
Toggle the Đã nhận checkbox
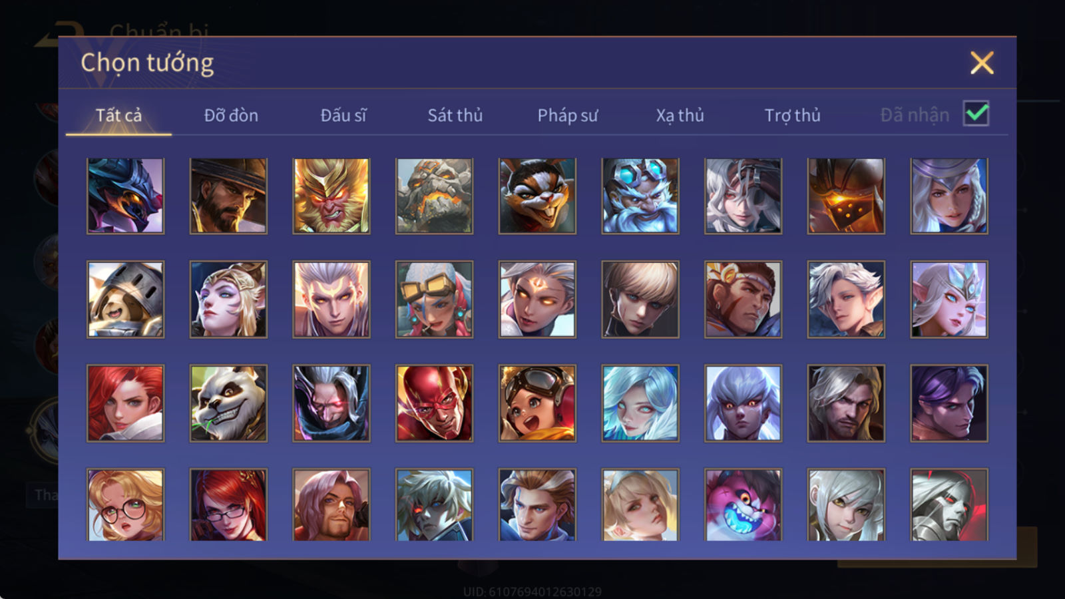[x=976, y=114]
